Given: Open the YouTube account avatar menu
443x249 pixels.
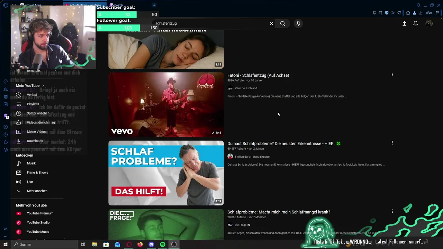Looking at the screenshot, I should (429, 24).
